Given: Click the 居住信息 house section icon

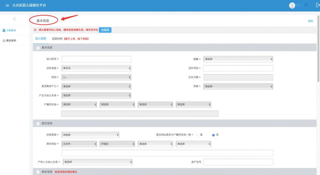Looking at the screenshot, I should click(38, 123).
